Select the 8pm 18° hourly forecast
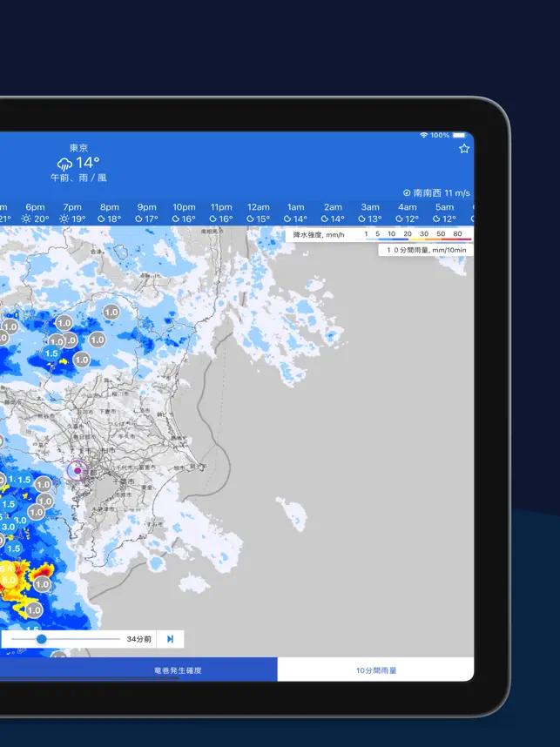The image size is (560, 747). pos(110,213)
